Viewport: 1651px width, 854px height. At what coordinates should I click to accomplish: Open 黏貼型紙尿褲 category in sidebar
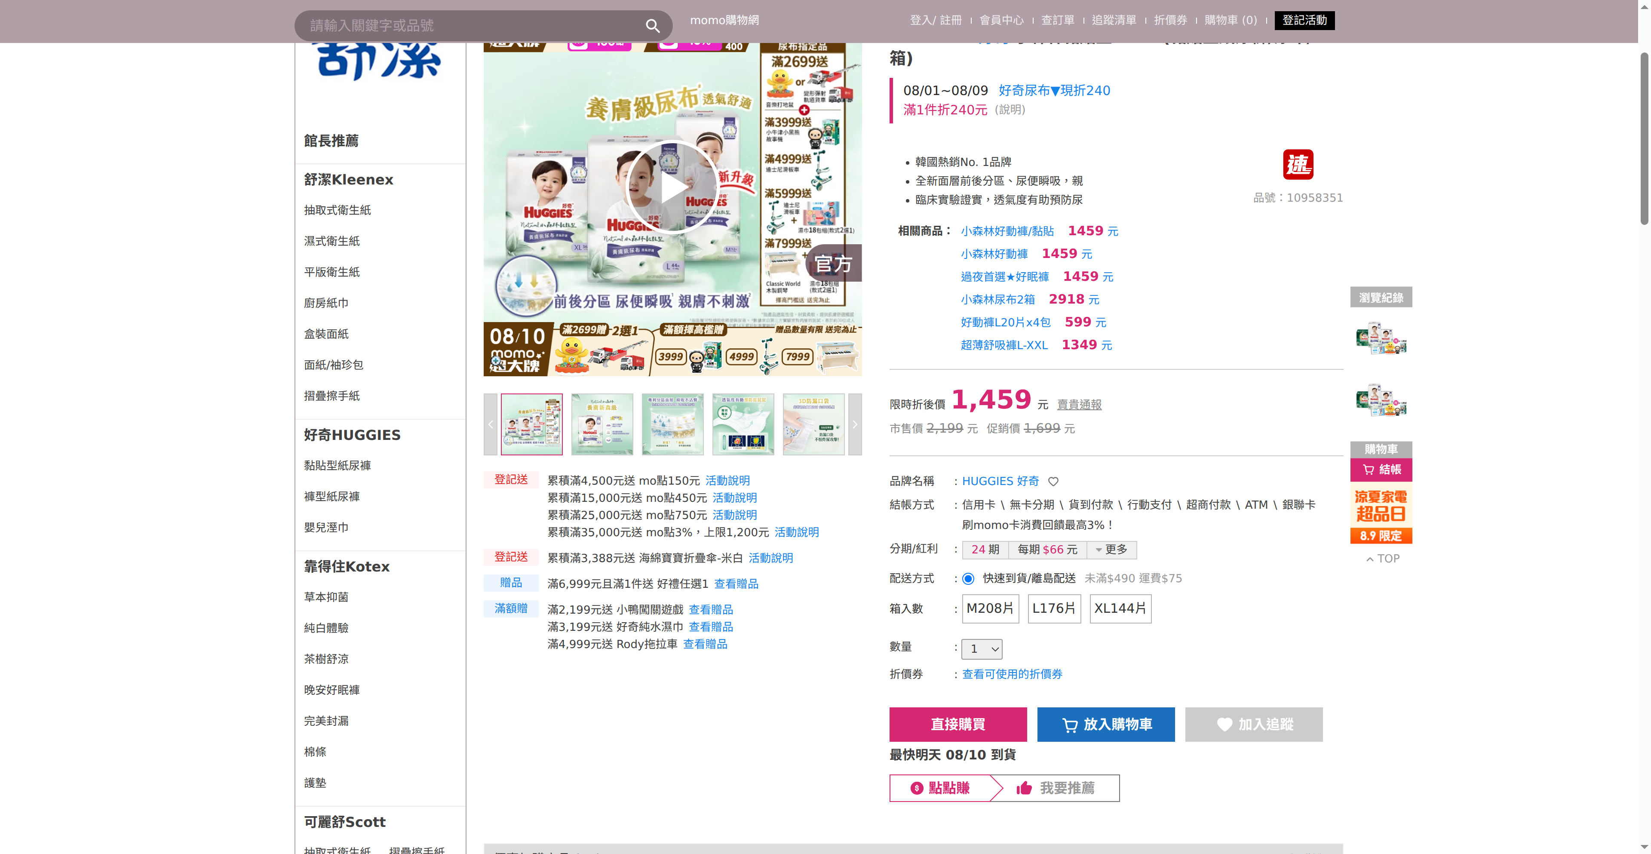click(x=337, y=465)
